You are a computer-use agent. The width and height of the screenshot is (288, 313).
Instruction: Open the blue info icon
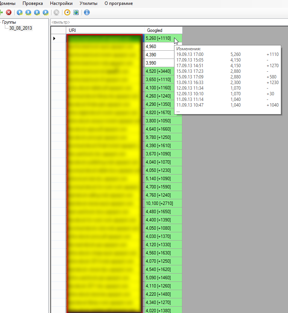87,12
